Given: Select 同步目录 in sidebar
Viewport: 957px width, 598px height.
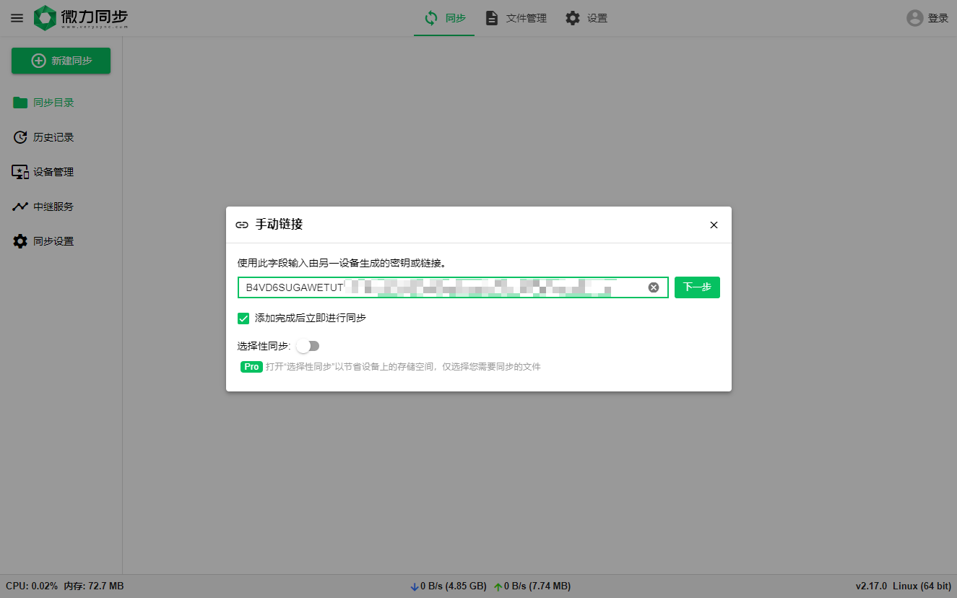Looking at the screenshot, I should pos(43,103).
